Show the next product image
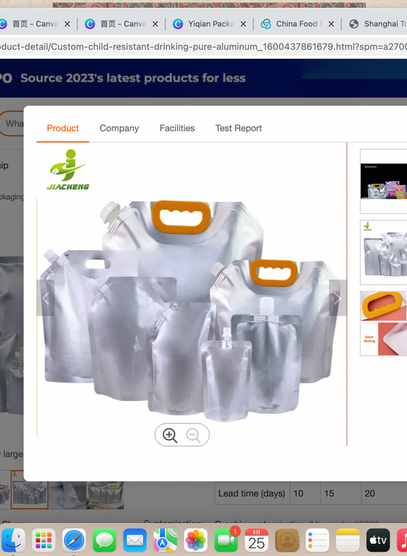407x556 pixels. pos(337,298)
